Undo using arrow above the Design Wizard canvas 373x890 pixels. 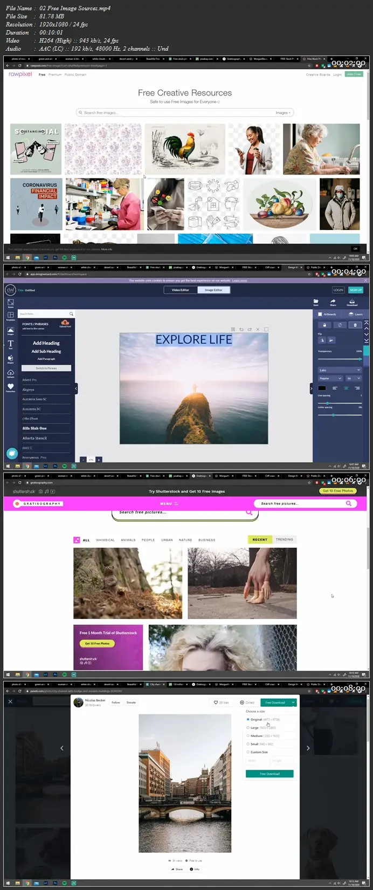241,329
